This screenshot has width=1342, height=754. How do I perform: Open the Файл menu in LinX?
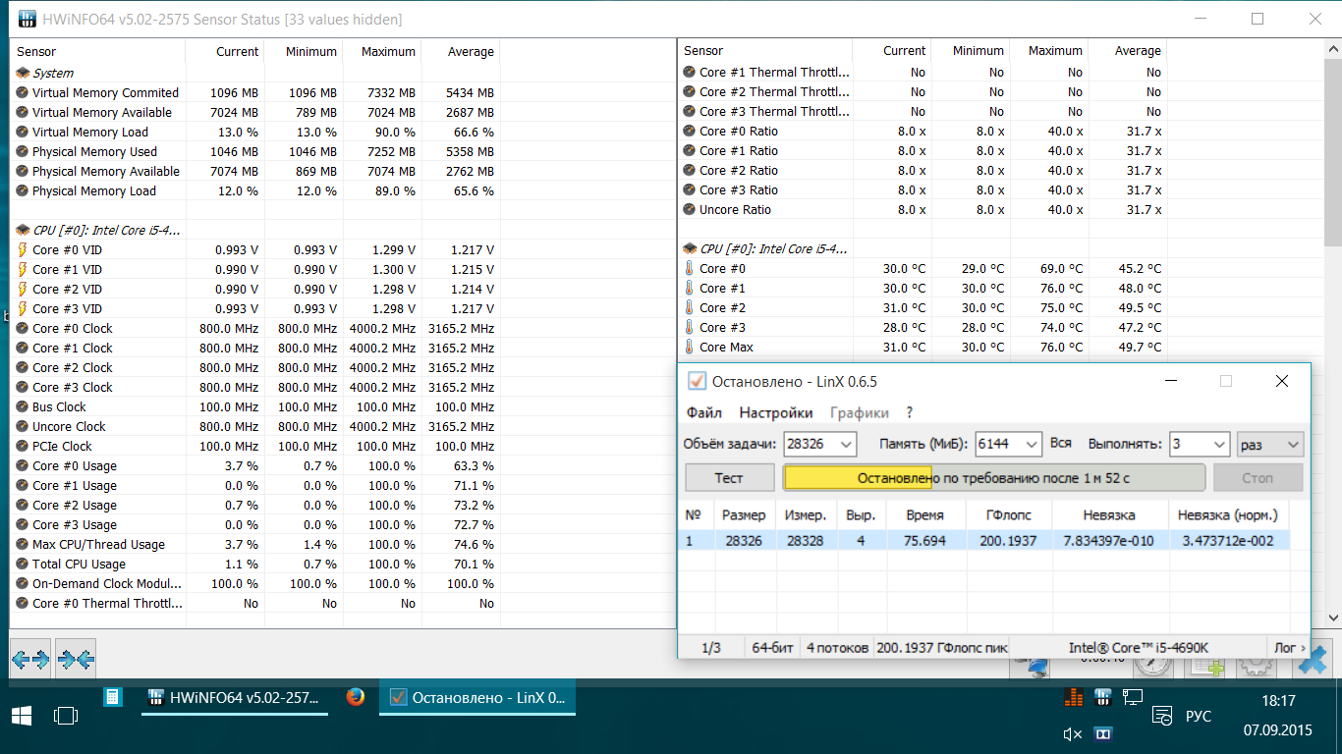click(x=704, y=413)
